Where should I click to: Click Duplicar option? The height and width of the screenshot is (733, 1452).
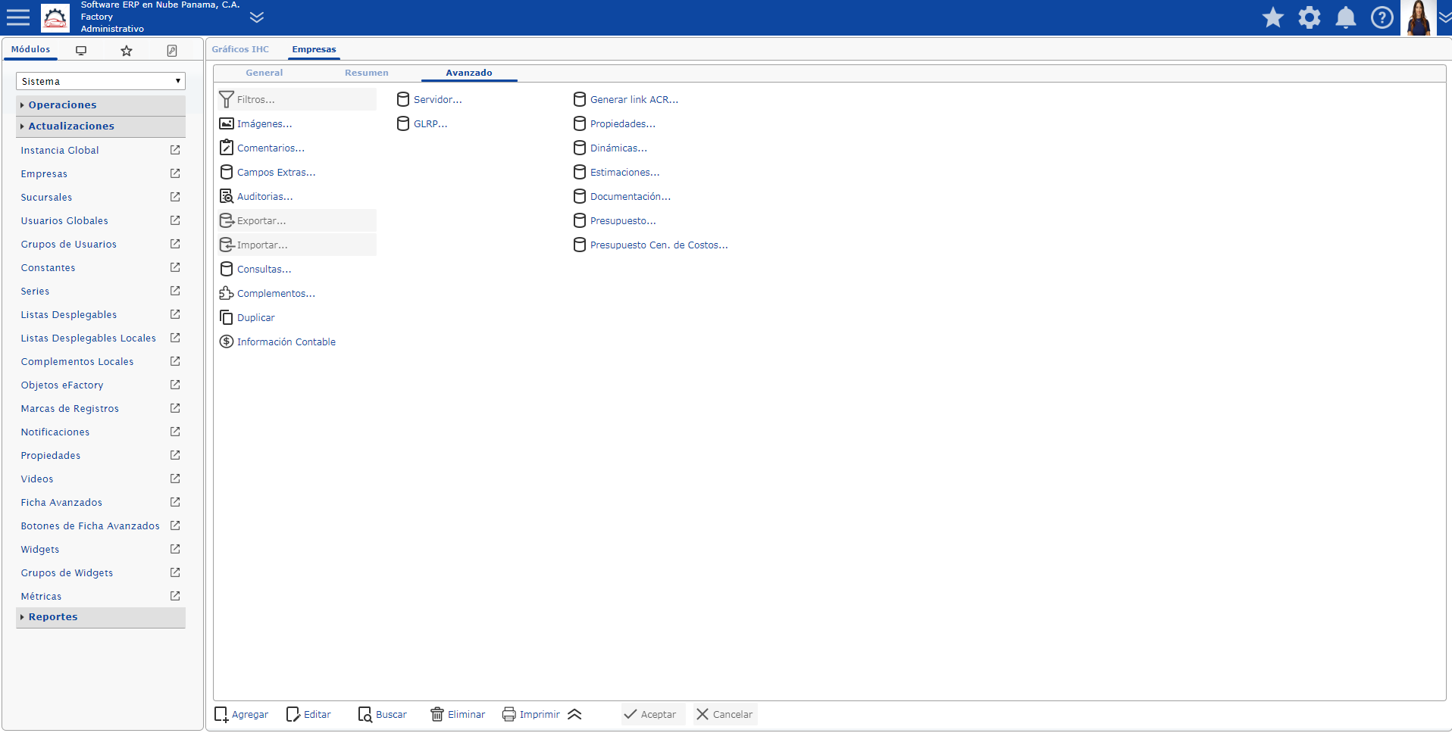pyautogui.click(x=247, y=317)
